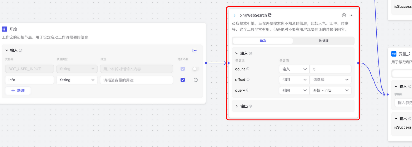This screenshot has width=412, height=147.
Task: Click 新增 to add variable
Action: pos(18,90)
